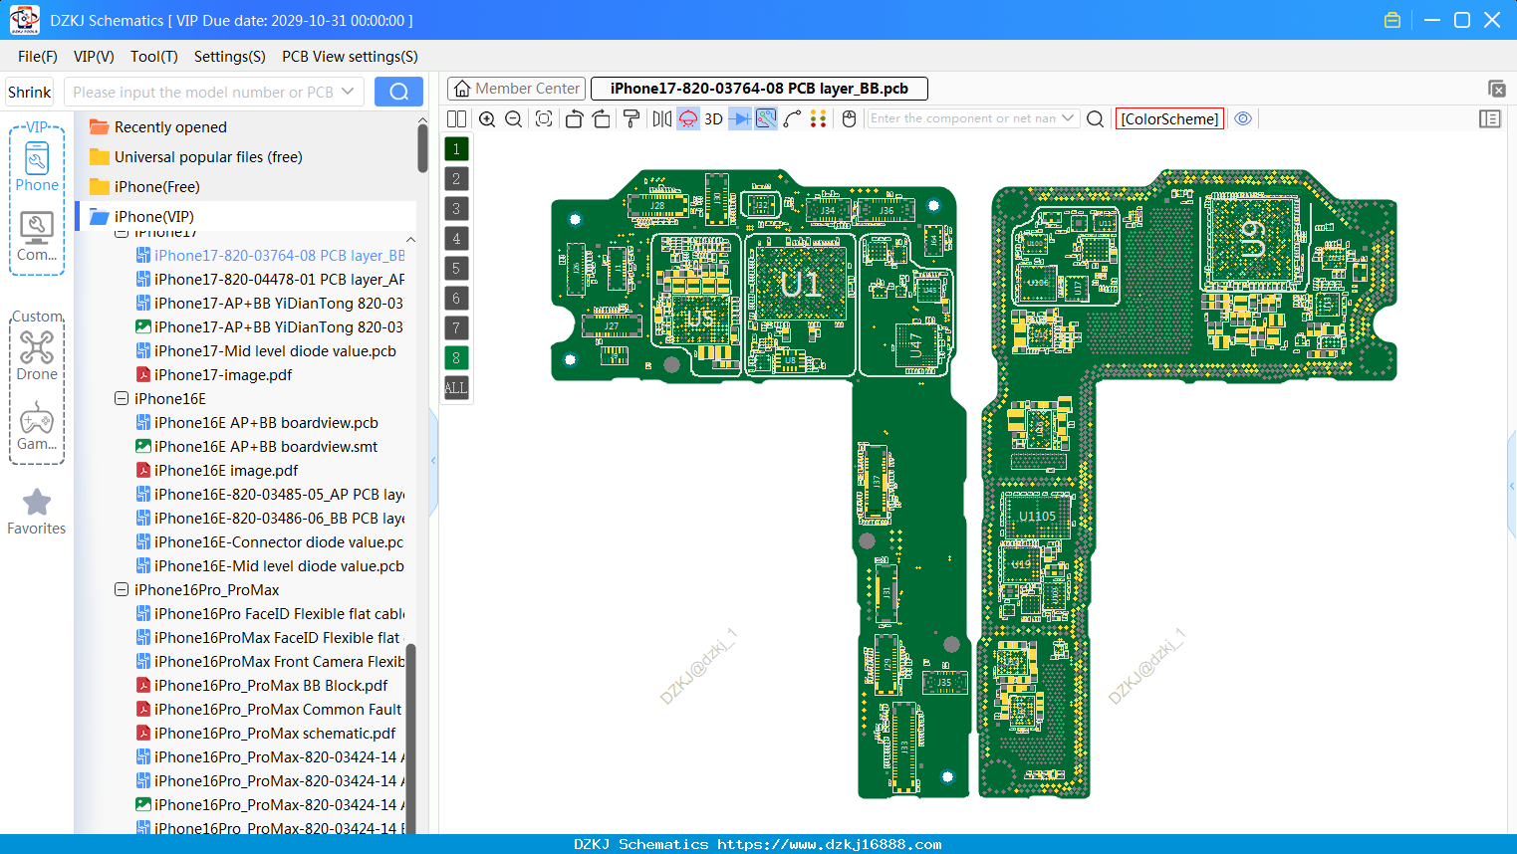Viewport: 1517px width, 854px height.
Task: Click the mouse mode icon
Action: (x=850, y=118)
